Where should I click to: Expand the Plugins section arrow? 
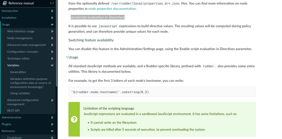52,124
